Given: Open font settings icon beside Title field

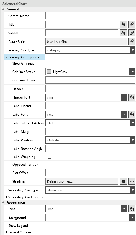Looking at the screenshot, I should [123, 24].
